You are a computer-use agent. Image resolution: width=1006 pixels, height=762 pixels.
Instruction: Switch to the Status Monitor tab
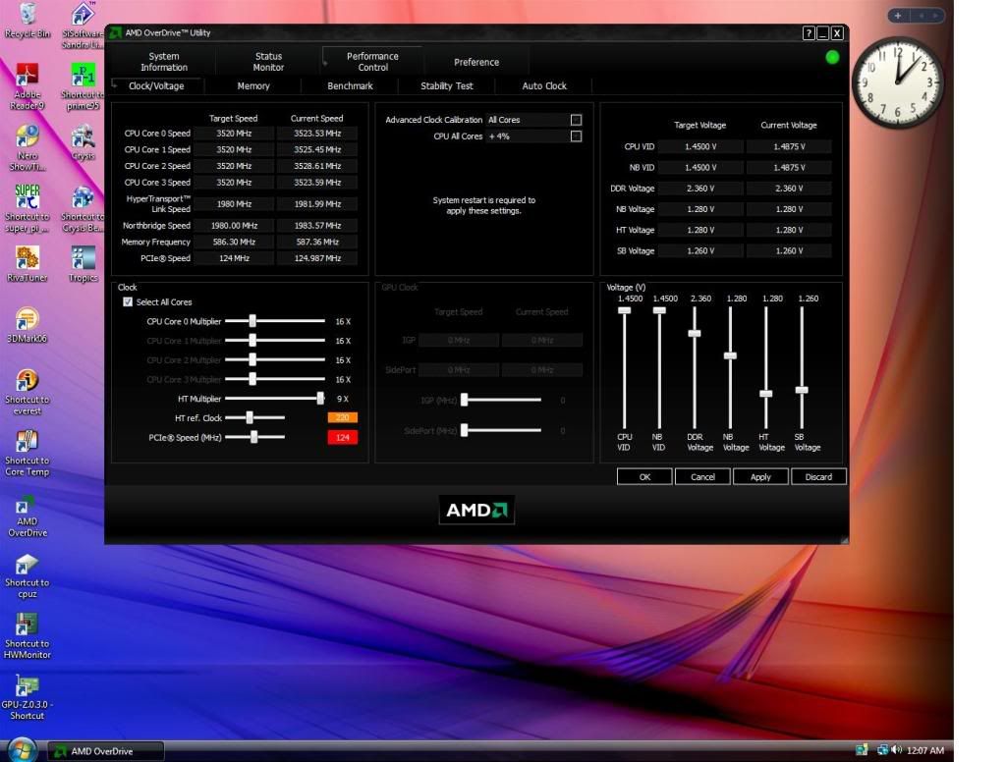tap(268, 62)
